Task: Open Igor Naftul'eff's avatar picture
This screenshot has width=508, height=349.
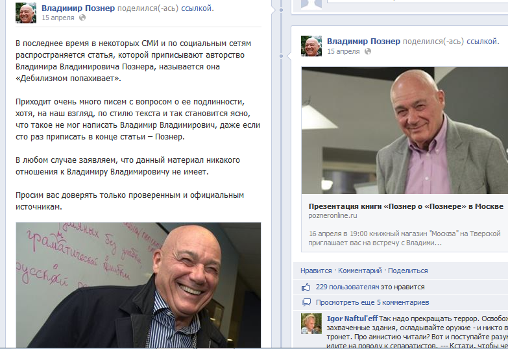Action: click(x=311, y=324)
